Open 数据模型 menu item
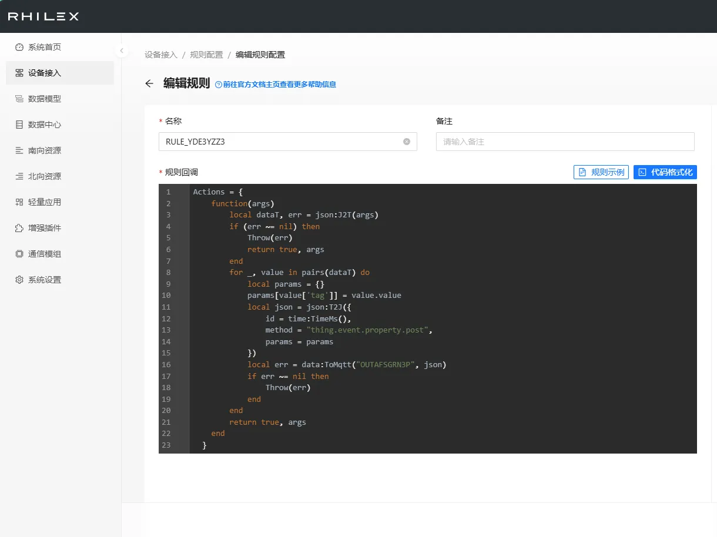 pos(60,99)
